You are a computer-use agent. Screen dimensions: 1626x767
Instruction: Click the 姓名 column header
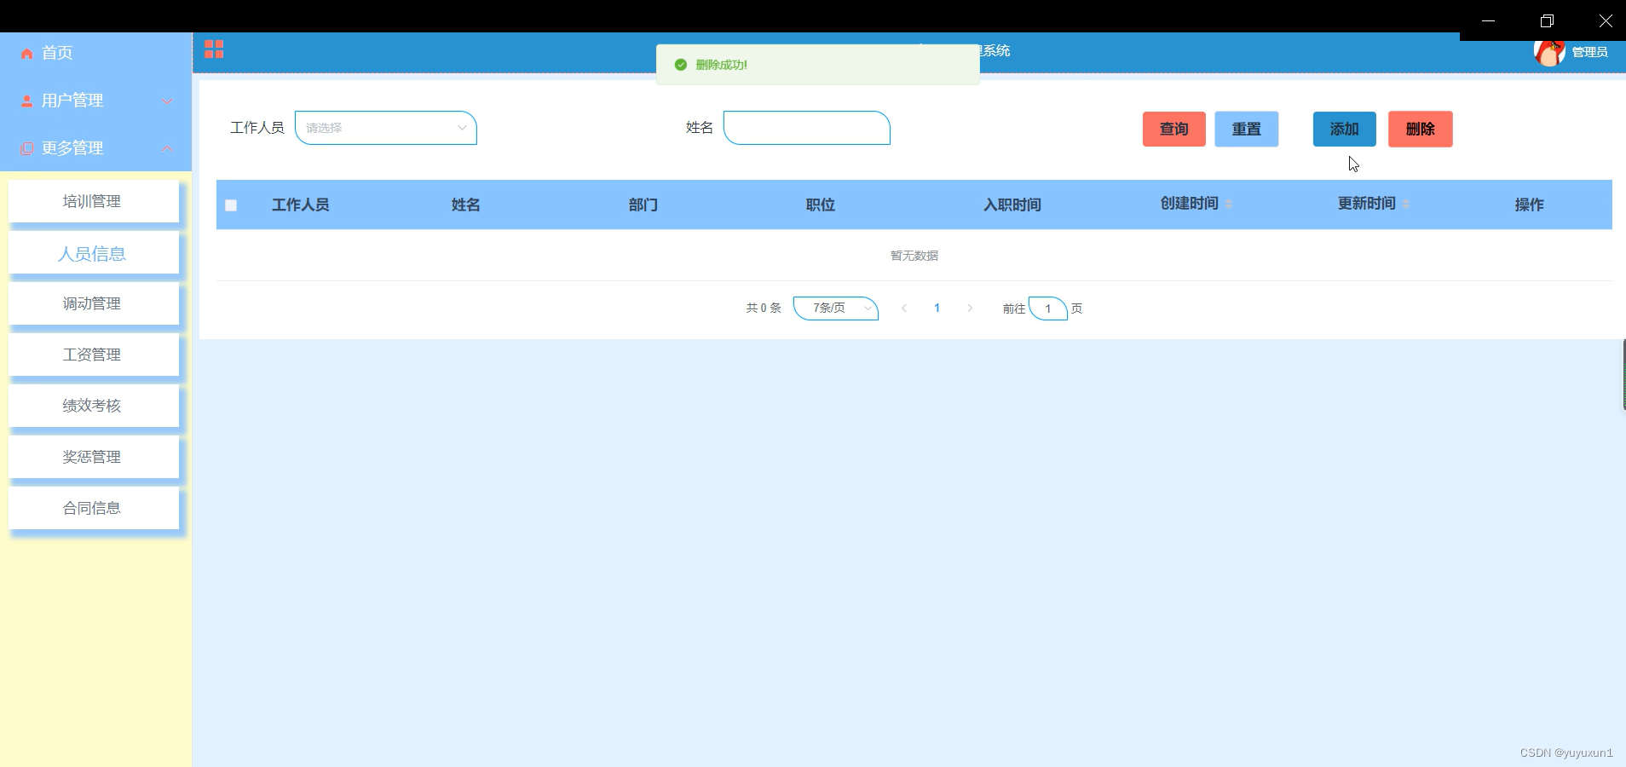466,205
